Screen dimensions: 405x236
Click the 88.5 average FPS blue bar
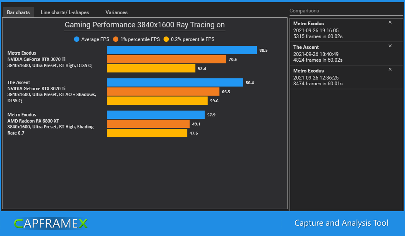point(182,50)
